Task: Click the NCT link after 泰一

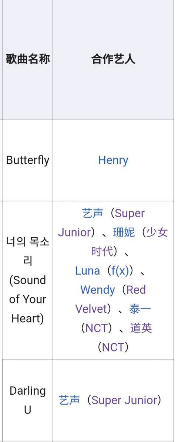Action: pos(97,329)
